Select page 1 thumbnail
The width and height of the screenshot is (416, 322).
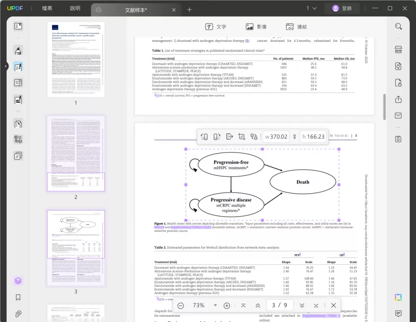pyautogui.click(x=76, y=59)
